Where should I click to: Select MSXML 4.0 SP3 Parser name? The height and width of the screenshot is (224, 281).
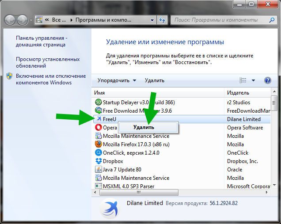pyautogui.click(x=129, y=186)
